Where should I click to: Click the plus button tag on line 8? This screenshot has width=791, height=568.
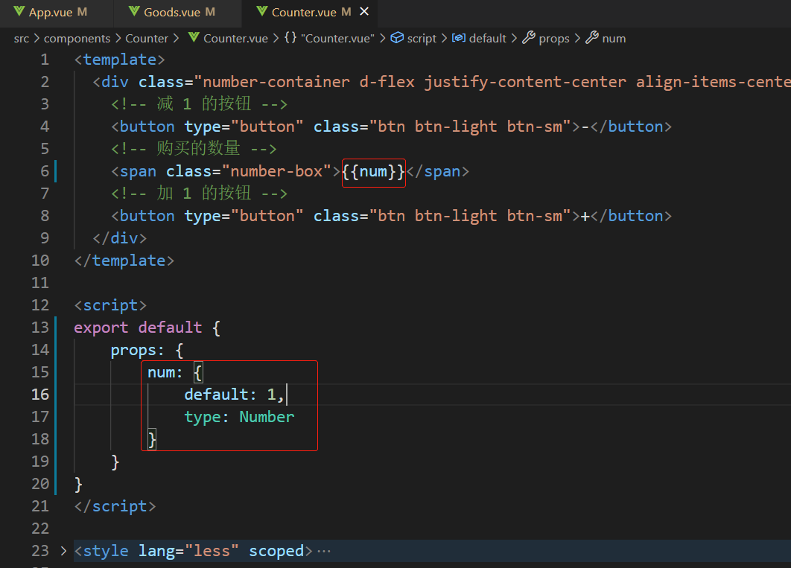coord(392,216)
